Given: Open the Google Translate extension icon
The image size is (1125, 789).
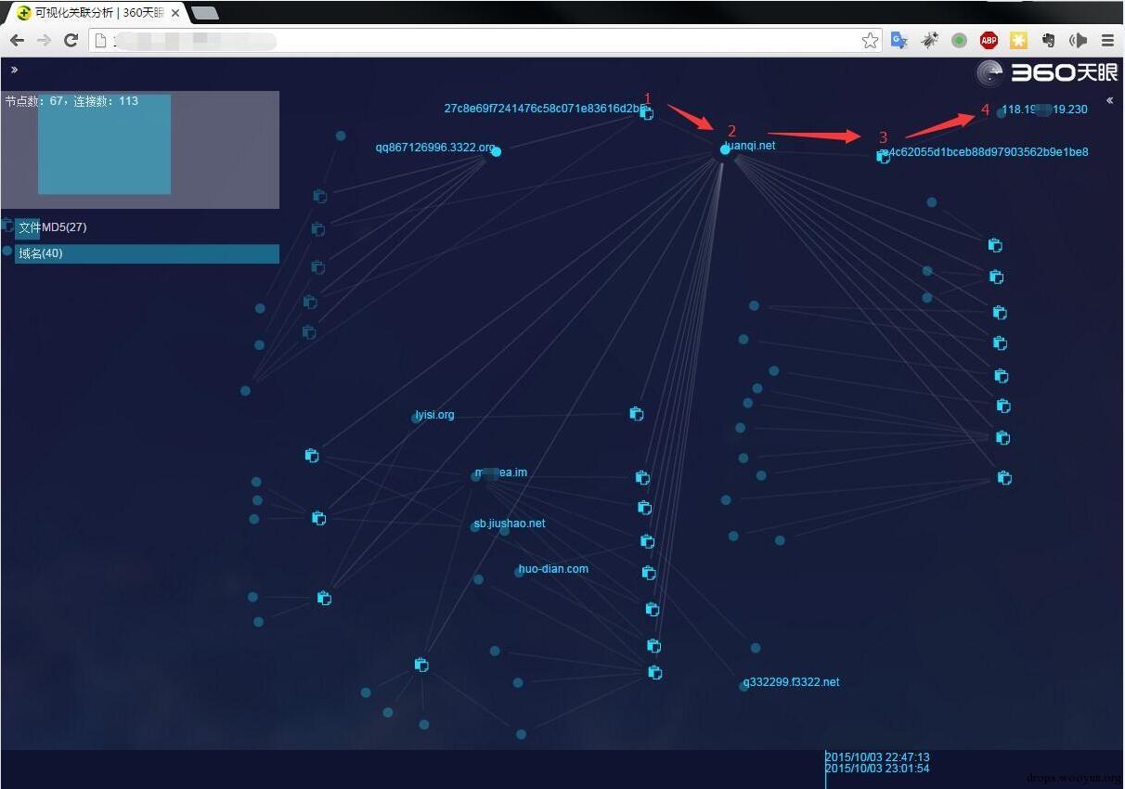Looking at the screenshot, I should point(899,41).
